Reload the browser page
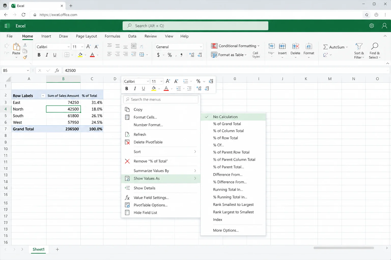The width and height of the screenshot is (391, 260). click(x=23, y=15)
